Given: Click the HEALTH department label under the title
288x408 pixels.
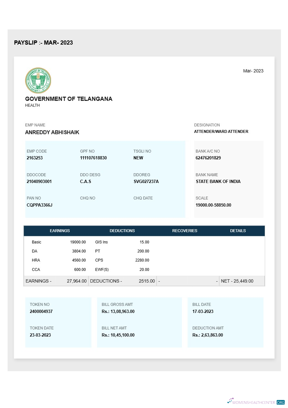Looking at the screenshot, I should [x=32, y=105].
